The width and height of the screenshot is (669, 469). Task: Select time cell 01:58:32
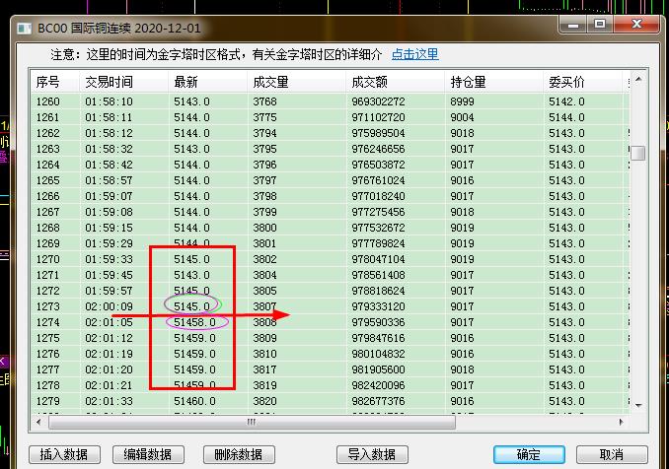(109, 149)
